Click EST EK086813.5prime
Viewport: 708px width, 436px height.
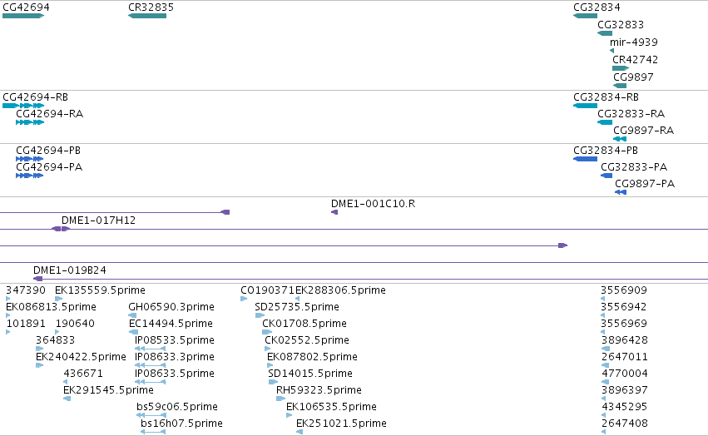(x=7, y=315)
